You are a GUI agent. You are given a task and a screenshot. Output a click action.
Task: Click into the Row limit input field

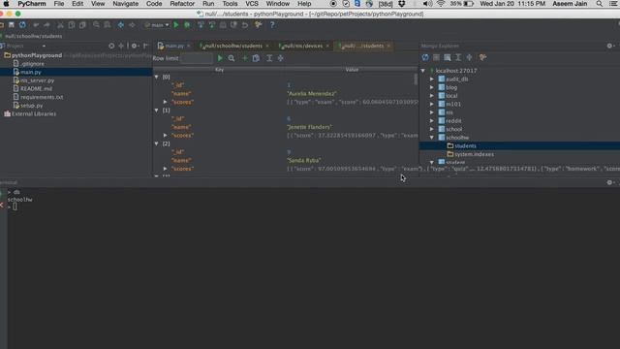click(197, 58)
